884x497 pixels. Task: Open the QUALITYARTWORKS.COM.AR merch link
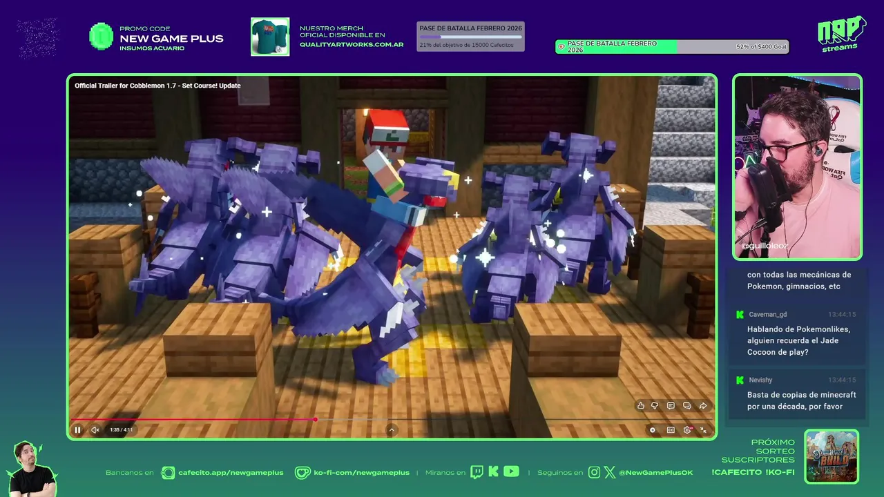[x=352, y=45]
